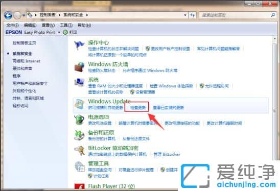Click the Windows Update icon
The width and height of the screenshot is (280, 191).
(79, 104)
